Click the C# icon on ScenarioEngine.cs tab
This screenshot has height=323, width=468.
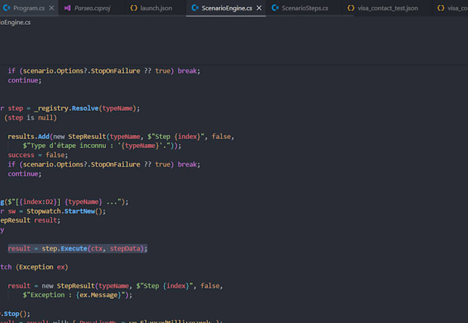pos(195,8)
